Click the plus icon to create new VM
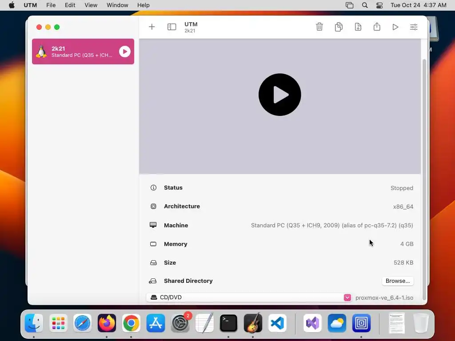The height and width of the screenshot is (341, 455). tap(152, 27)
